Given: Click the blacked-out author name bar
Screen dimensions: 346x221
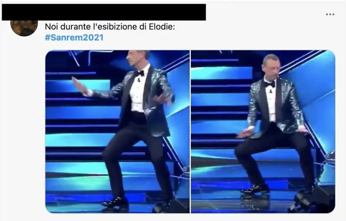Looking at the screenshot, I should pos(104,12).
